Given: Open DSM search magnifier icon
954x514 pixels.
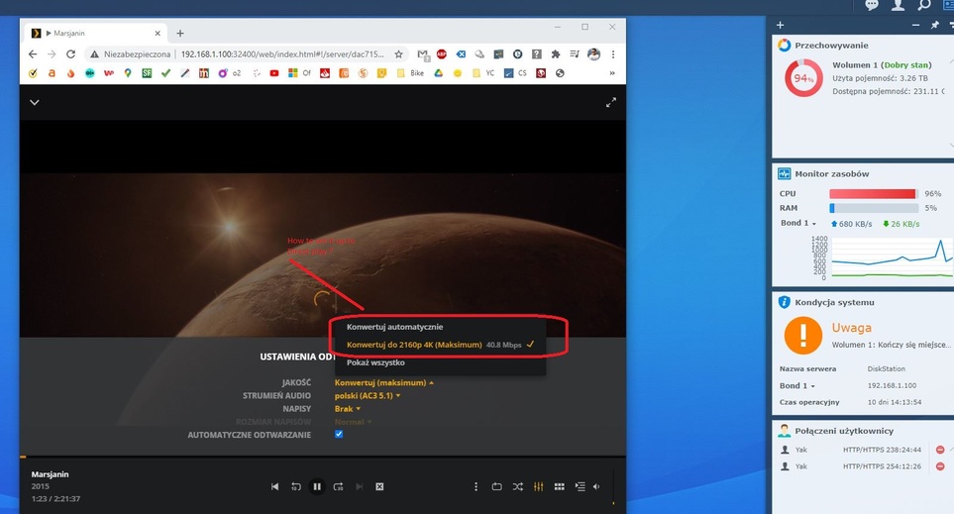Looking at the screenshot, I should pos(924,6).
